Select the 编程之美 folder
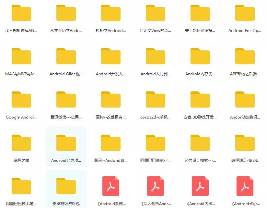The height and width of the screenshot is (208, 267). pos(21,142)
